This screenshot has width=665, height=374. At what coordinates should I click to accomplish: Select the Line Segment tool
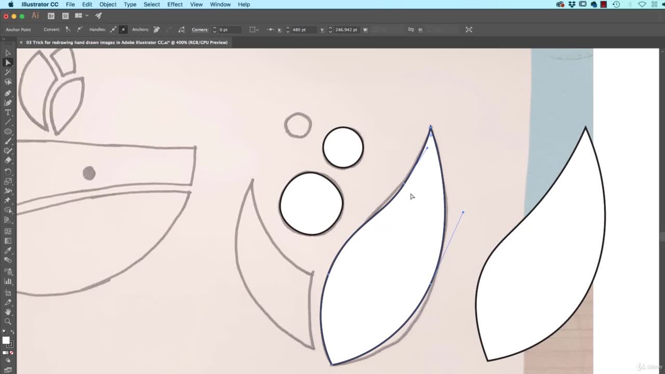click(8, 122)
